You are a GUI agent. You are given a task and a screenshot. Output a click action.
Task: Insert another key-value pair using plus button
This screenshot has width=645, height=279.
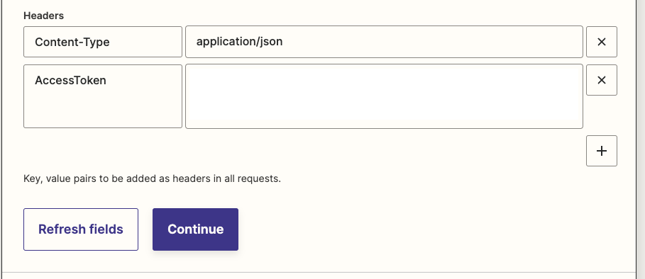[602, 151]
